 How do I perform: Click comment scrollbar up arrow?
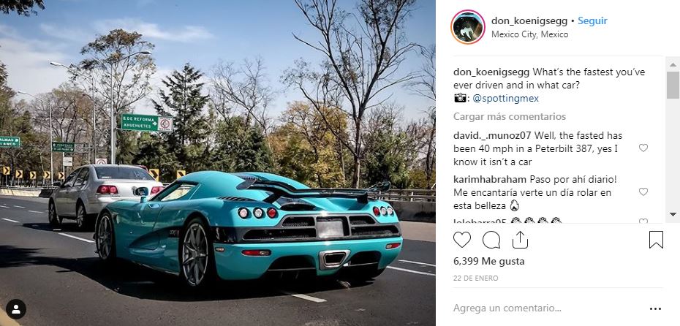673,65
